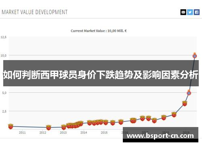Click the 12,5 y-axis label

[4, 37]
